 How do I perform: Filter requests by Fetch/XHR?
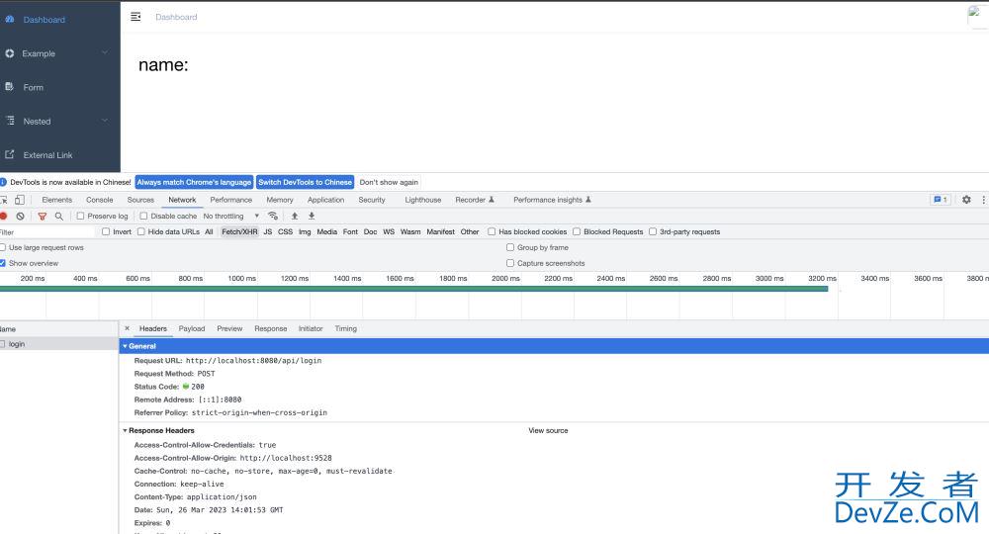(x=239, y=232)
